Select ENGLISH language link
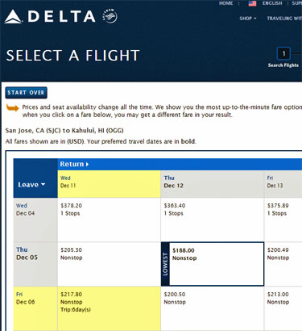Viewport: 302px width, 331px height. [x=272, y=3]
